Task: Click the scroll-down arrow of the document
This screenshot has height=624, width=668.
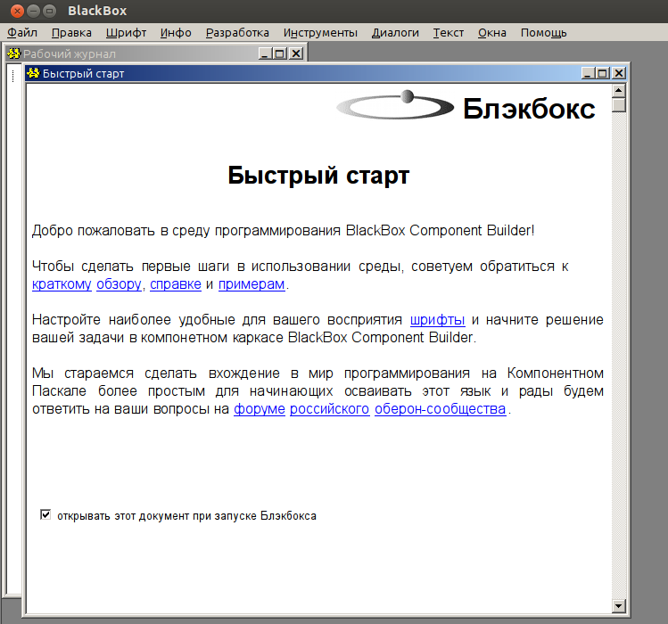Action: [620, 606]
